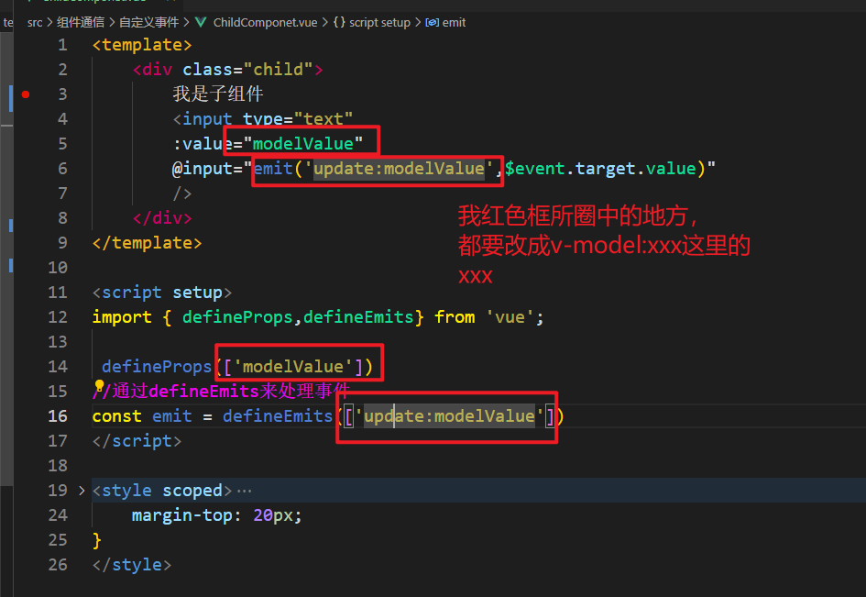The width and height of the screenshot is (866, 597).
Task: Click 'update:modelValue' inside defineEmits array
Action: (449, 415)
